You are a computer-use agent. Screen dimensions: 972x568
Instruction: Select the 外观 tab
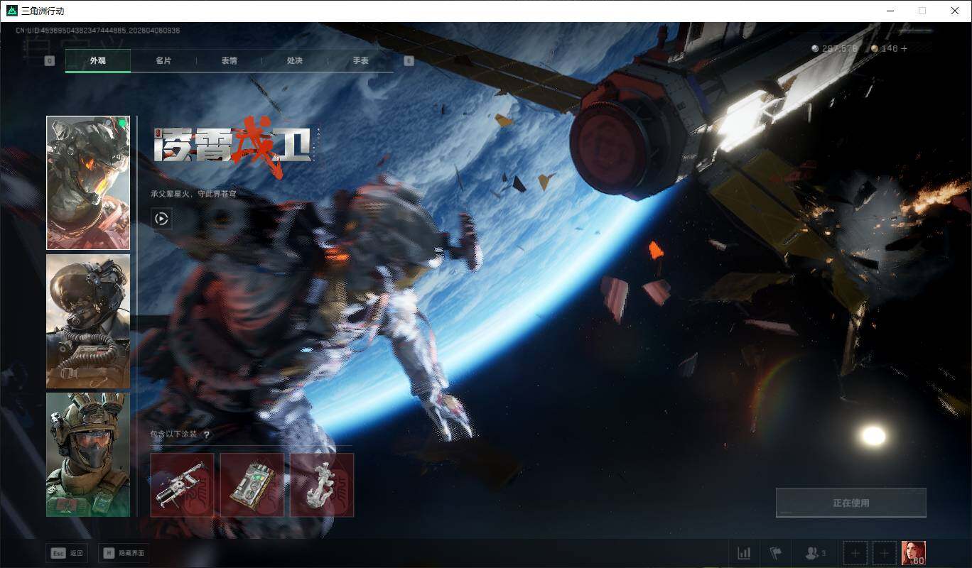click(98, 61)
